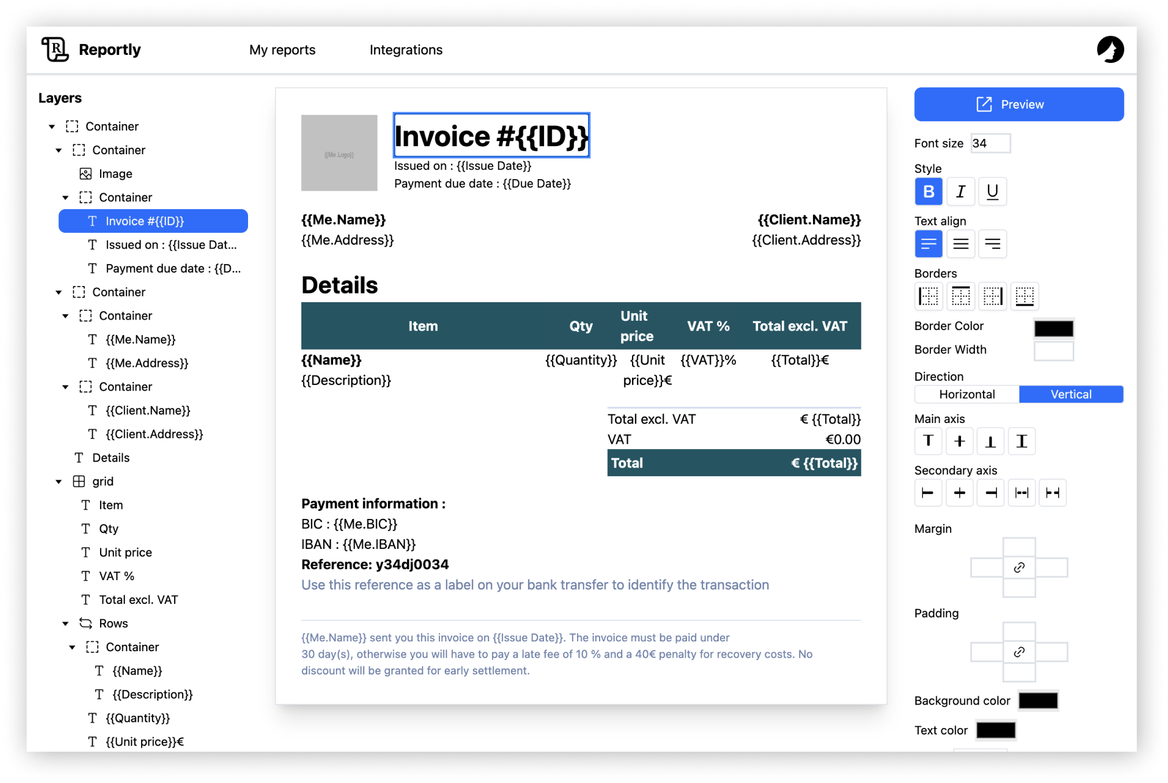Viewport: 1168px width, 783px height.
Task: Set main axis to stretch
Action: pyautogui.click(x=1022, y=441)
